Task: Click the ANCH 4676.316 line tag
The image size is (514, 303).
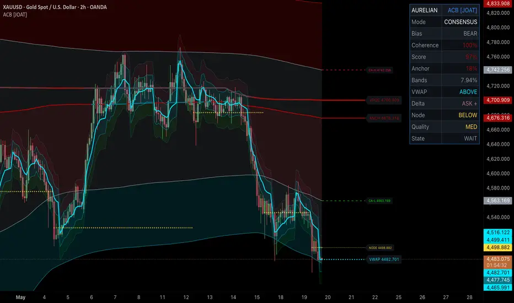Action: pyautogui.click(x=384, y=118)
